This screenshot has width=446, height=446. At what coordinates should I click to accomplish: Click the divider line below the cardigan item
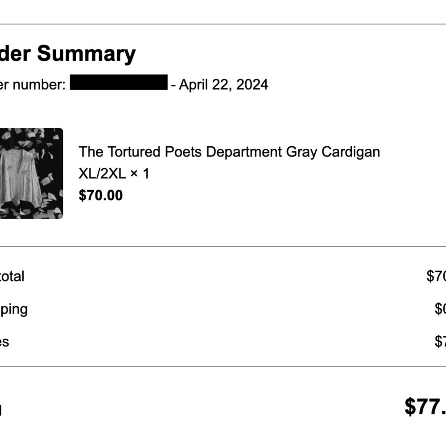point(223,246)
